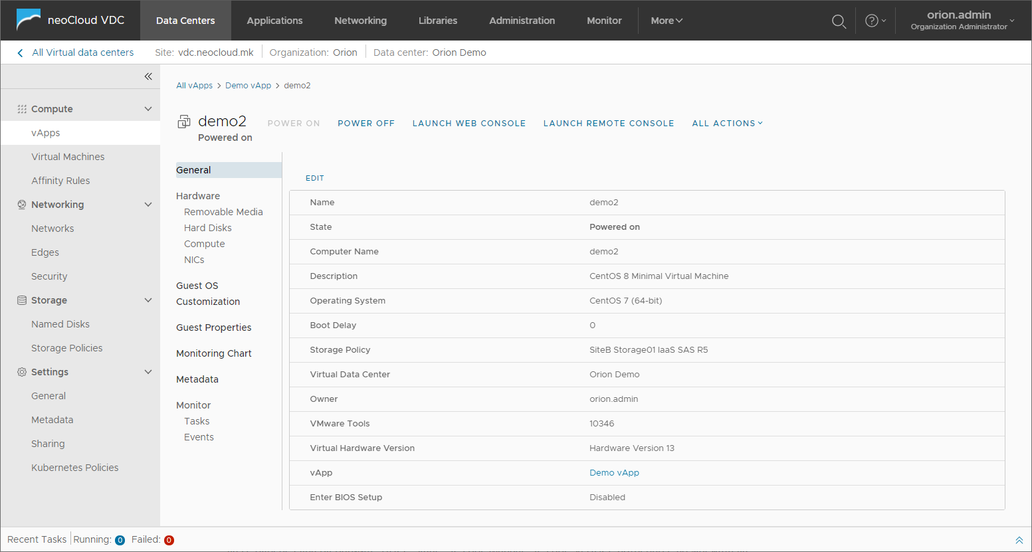Click the Failed tasks count badge
The image size is (1032, 552).
169,540
